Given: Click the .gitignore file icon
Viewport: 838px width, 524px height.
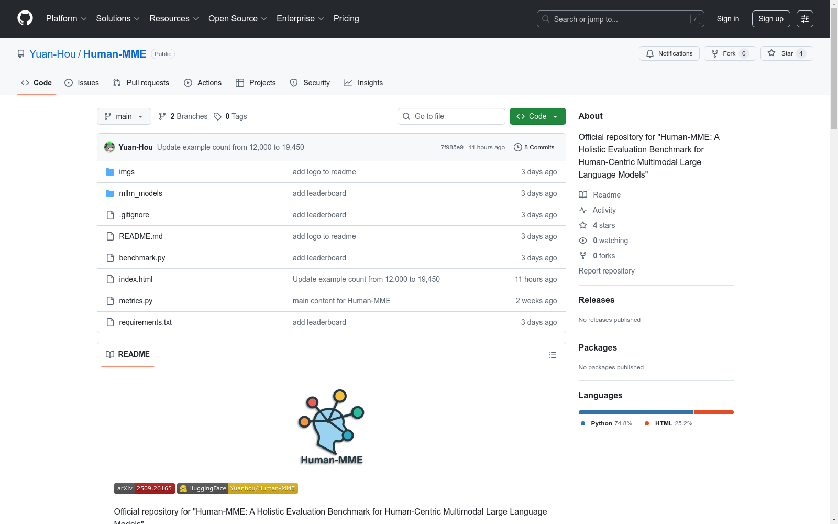Looking at the screenshot, I should 110,215.
